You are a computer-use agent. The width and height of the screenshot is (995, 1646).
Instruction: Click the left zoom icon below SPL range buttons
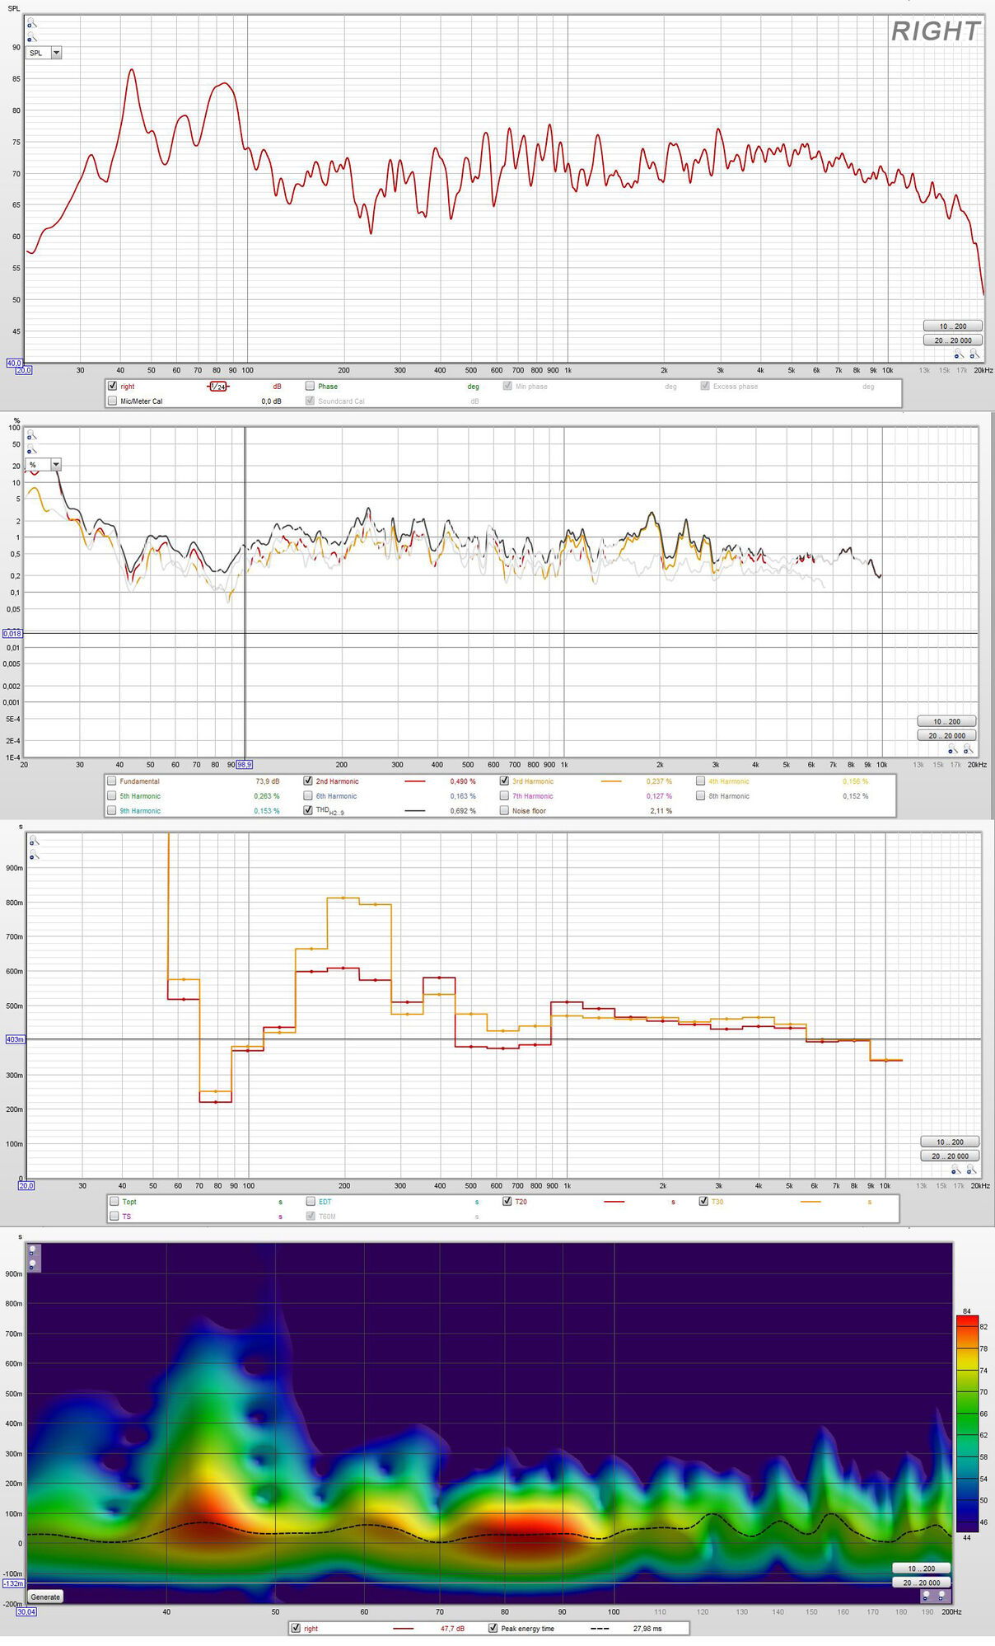point(958,354)
